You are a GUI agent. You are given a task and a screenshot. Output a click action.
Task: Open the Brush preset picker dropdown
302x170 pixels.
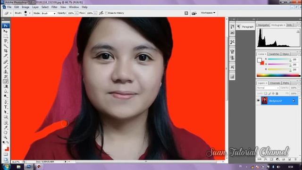tap(30, 13)
